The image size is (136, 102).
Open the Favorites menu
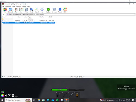(x=18, y=6)
